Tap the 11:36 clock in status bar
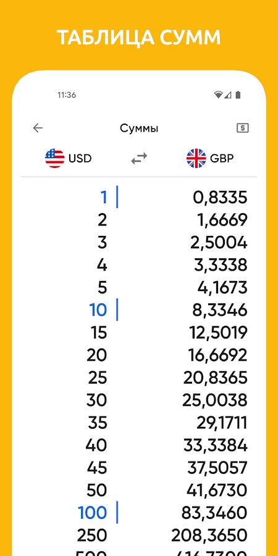The image size is (278, 556). point(67,95)
